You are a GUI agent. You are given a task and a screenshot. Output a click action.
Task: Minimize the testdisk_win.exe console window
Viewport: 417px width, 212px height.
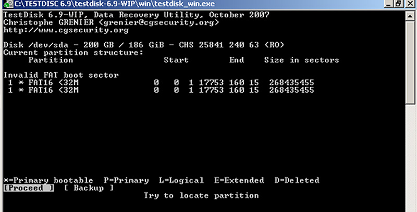point(388,4)
